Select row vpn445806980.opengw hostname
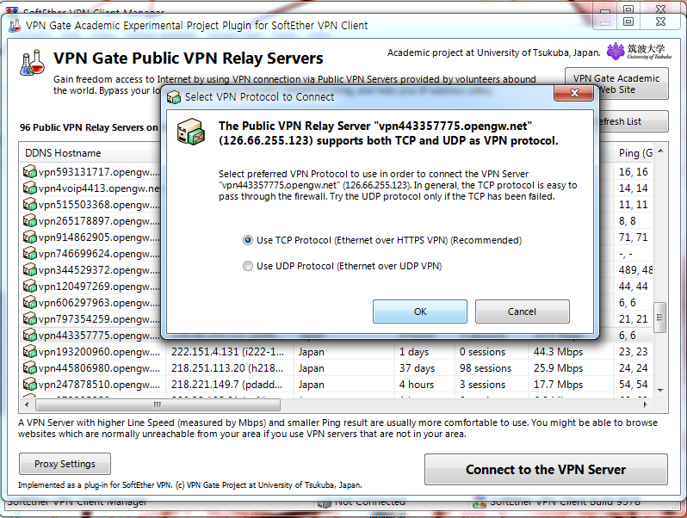687x518 pixels. pos(99,368)
